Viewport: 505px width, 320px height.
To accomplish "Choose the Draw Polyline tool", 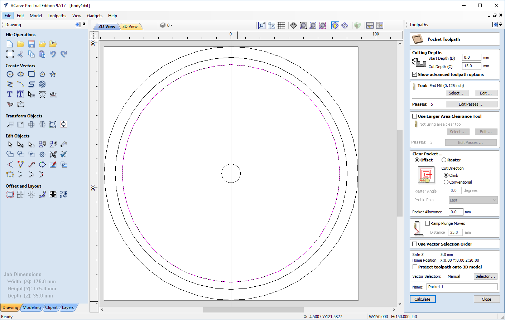I will coord(10,84).
